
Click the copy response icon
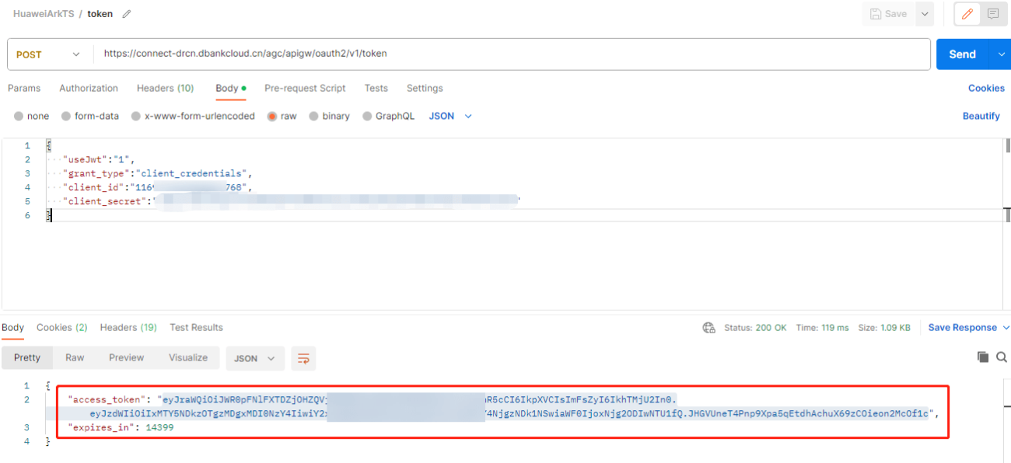(983, 357)
